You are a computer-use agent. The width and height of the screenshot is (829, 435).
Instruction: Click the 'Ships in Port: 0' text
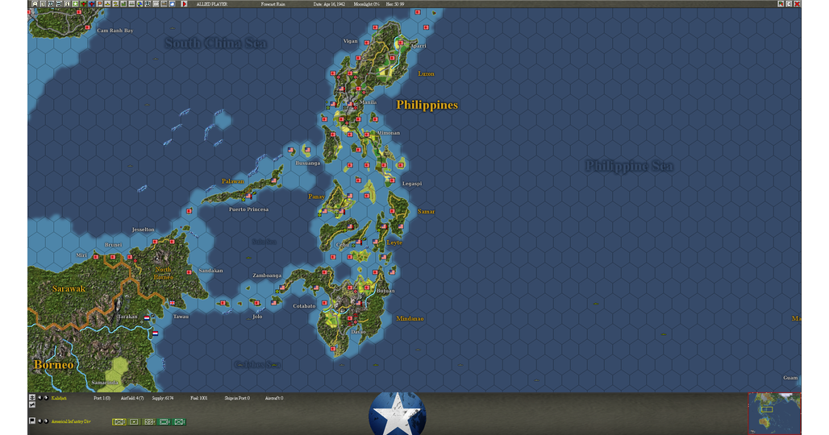(x=237, y=398)
